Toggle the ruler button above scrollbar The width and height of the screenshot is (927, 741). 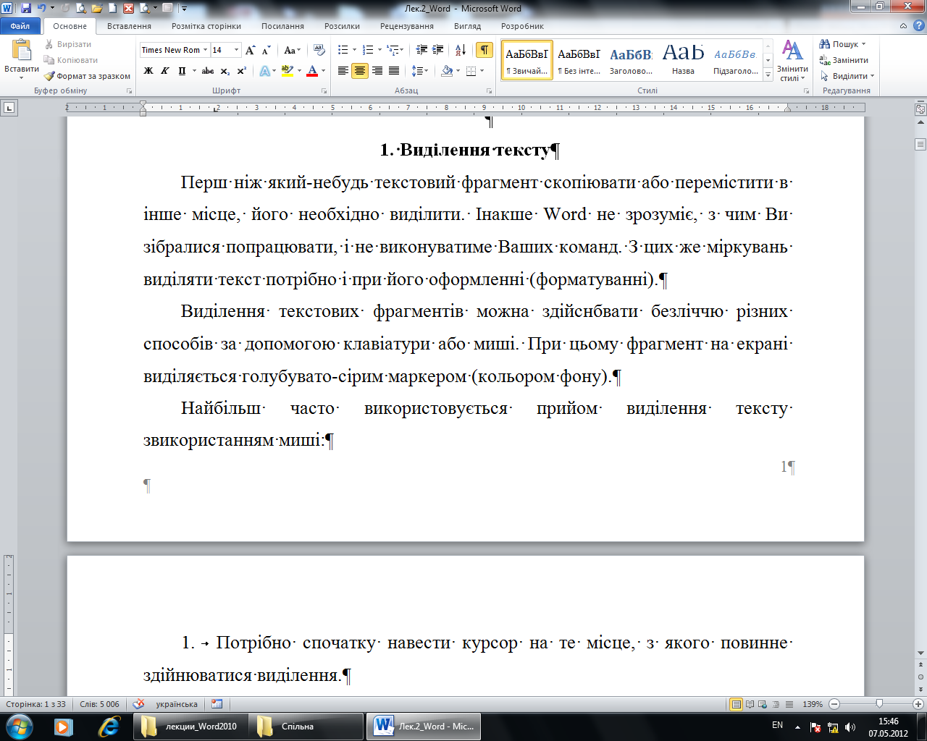tap(920, 109)
